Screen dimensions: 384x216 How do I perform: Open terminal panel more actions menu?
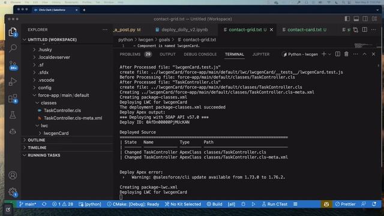click(355, 54)
